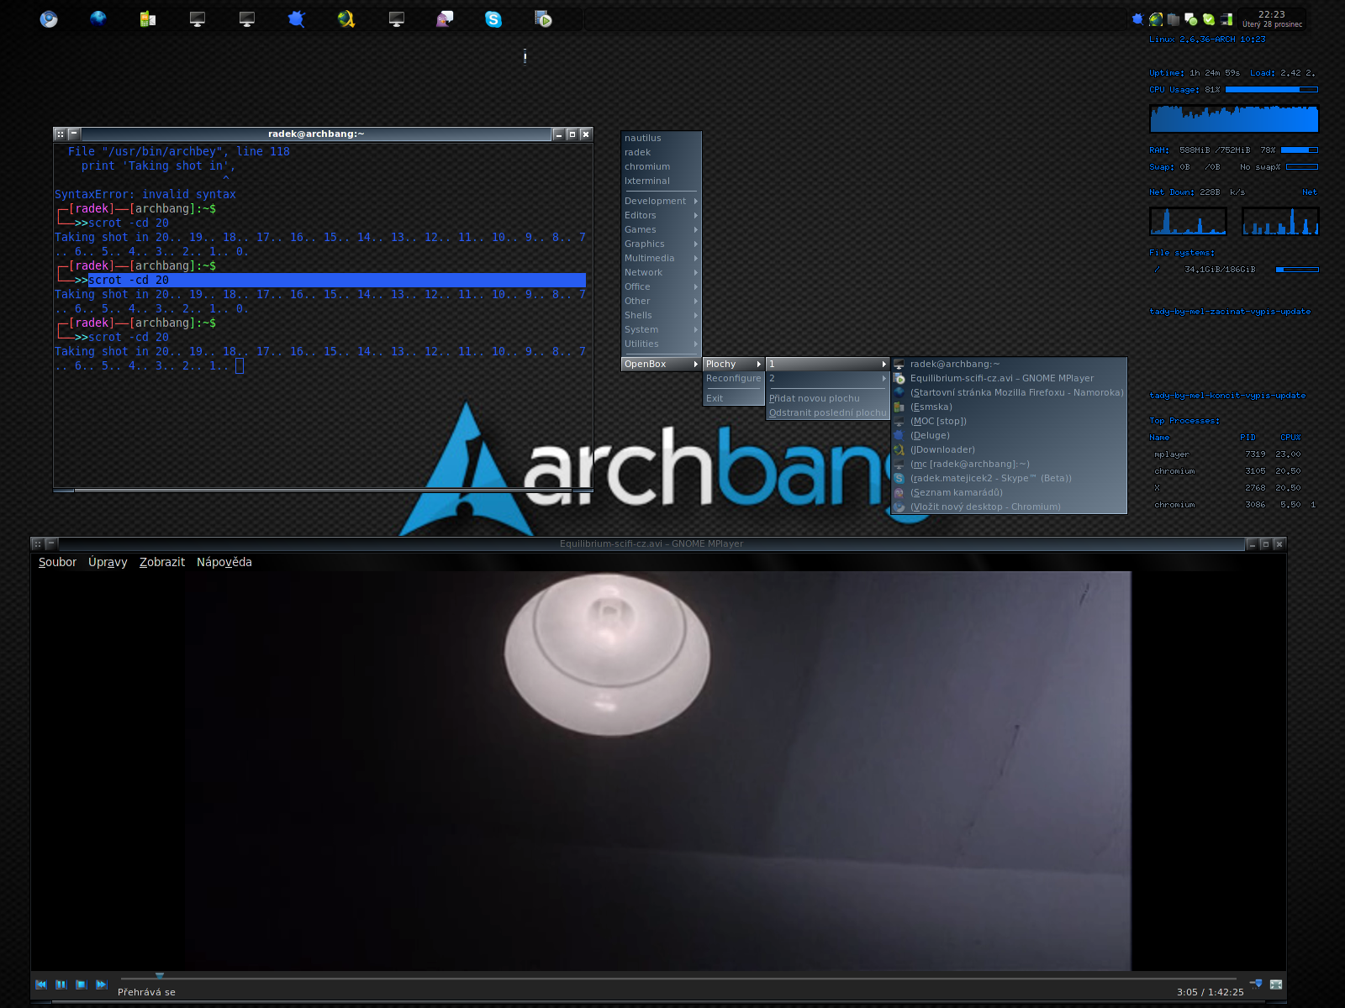This screenshot has width=1345, height=1008.
Task: Click Odstranit poslední plochu
Action: pos(827,412)
